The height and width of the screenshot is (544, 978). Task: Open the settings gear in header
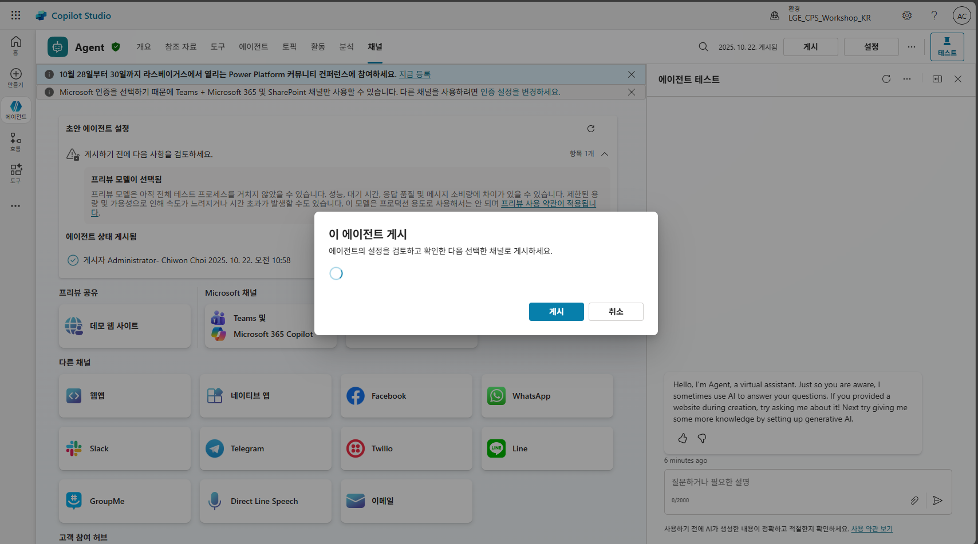click(907, 15)
